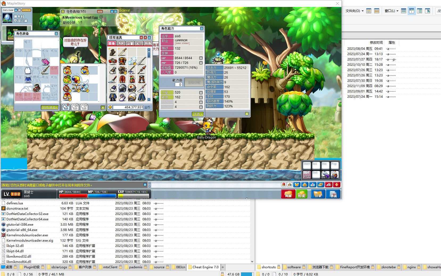Switch to the 装备 inventory tab
The height and width of the screenshot is (276, 441).
pyautogui.click(x=112, y=43)
